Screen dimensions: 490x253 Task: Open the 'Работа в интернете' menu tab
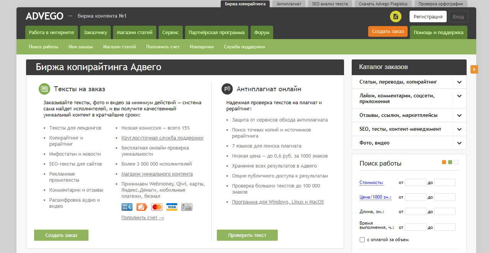tap(52, 33)
